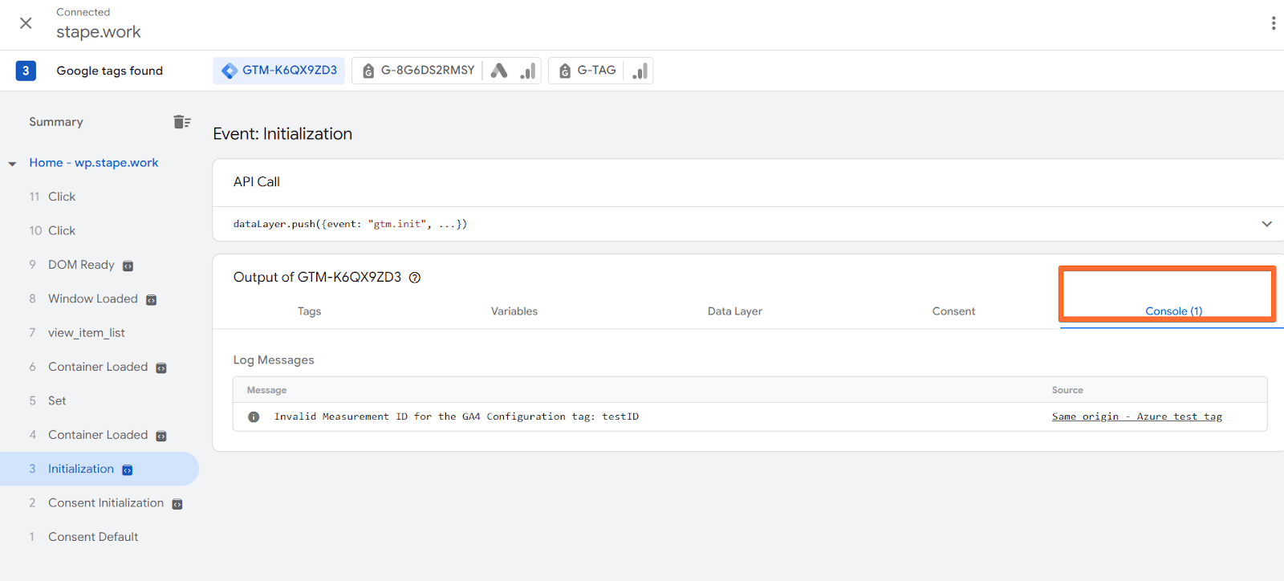
Task: Open the Home - wp.stape.work page entry
Action: tap(94, 163)
